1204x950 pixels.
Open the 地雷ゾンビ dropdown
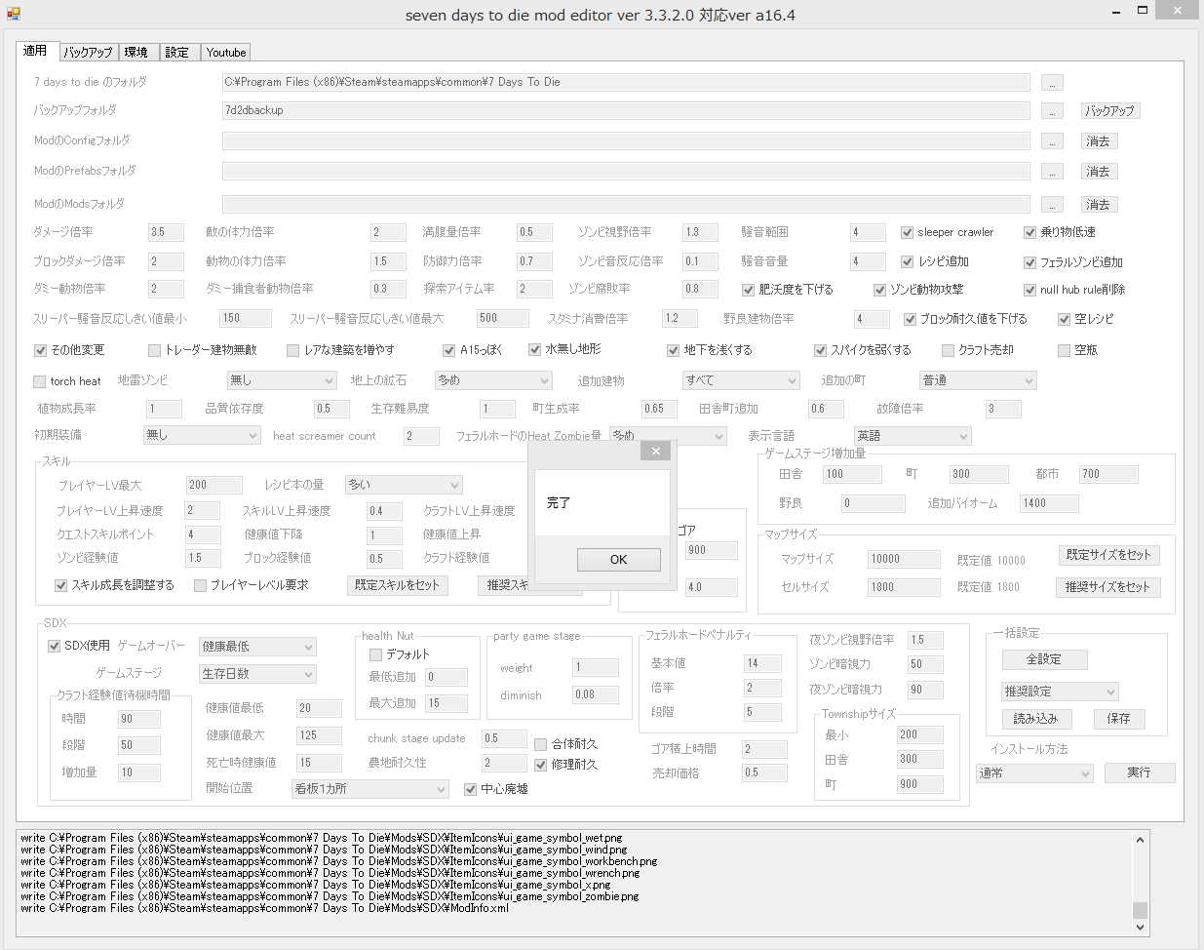[282, 380]
